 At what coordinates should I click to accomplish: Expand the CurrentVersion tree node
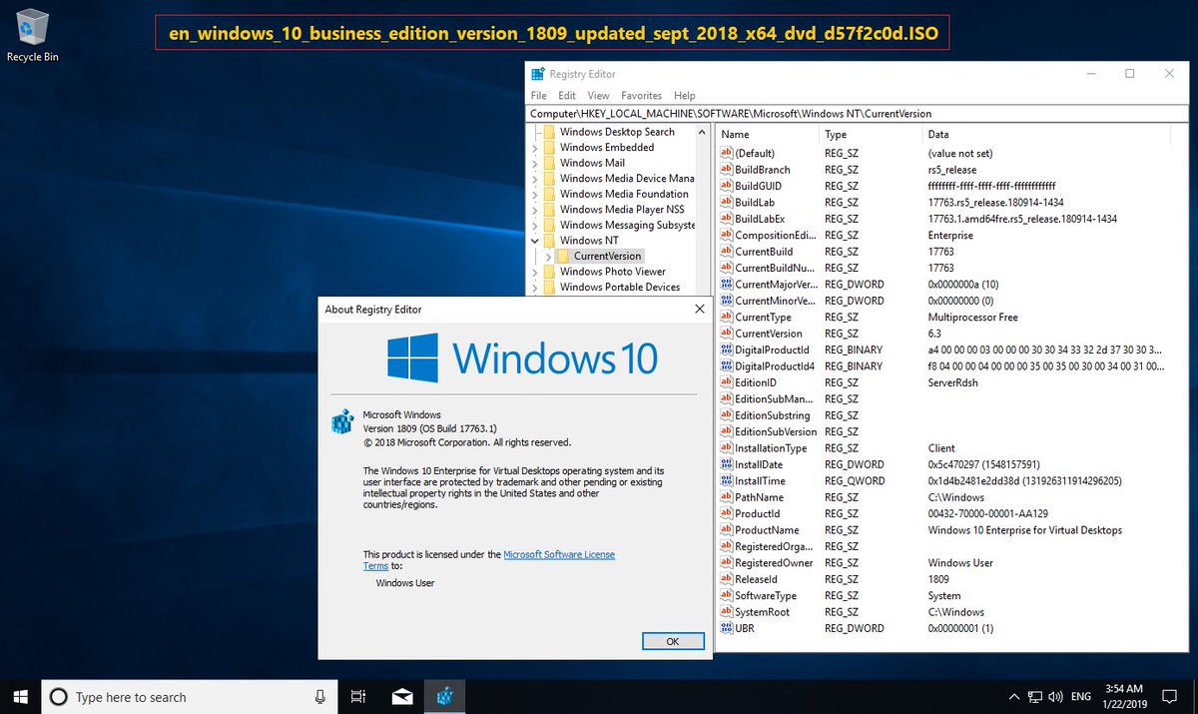(x=548, y=257)
